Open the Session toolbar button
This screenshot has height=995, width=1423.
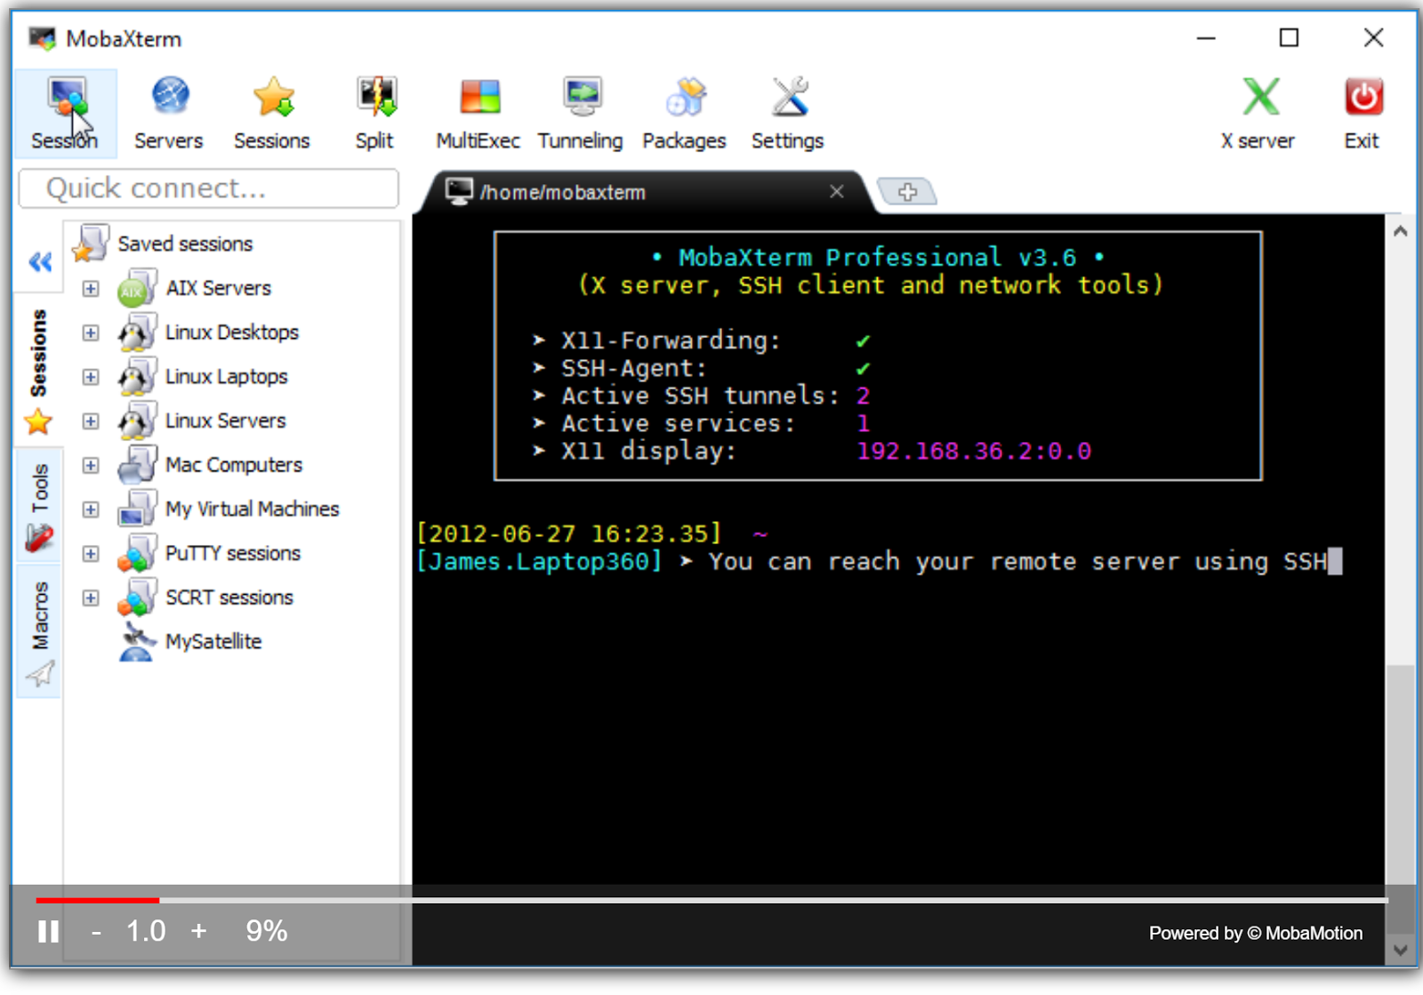tap(65, 114)
